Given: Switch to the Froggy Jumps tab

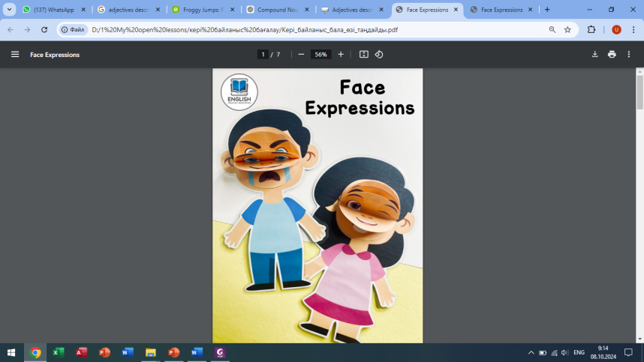Looking at the screenshot, I should pyautogui.click(x=203, y=10).
